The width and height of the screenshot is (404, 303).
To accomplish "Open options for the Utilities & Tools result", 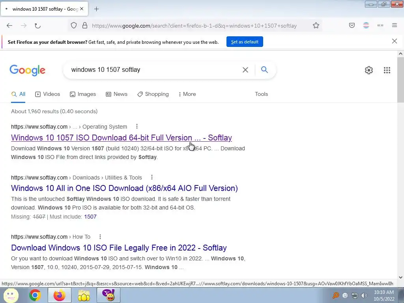I will point(152,177).
